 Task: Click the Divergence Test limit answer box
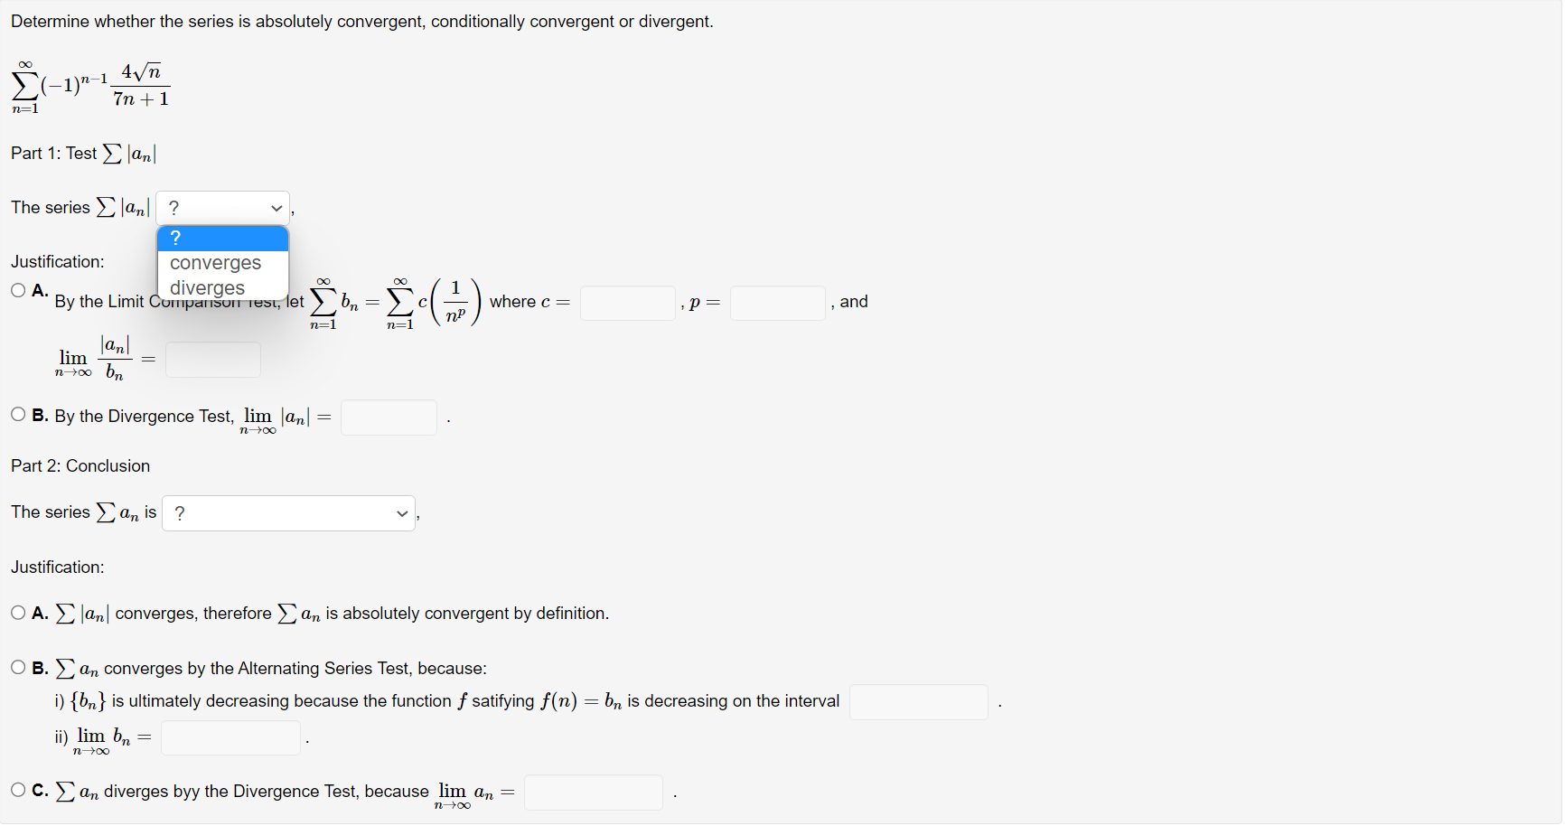(389, 417)
